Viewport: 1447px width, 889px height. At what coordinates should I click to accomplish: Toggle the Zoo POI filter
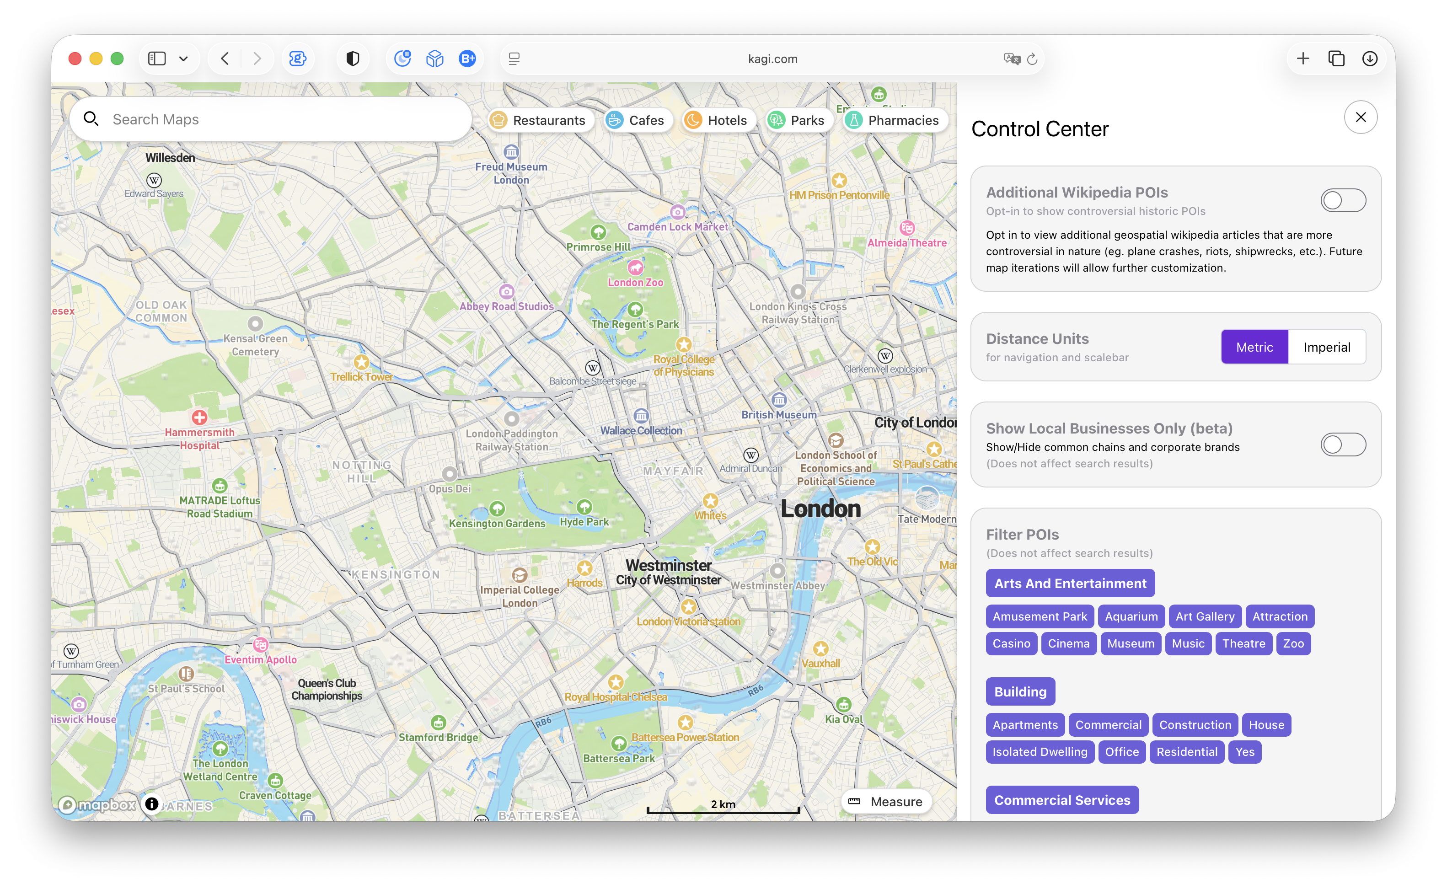click(1293, 643)
